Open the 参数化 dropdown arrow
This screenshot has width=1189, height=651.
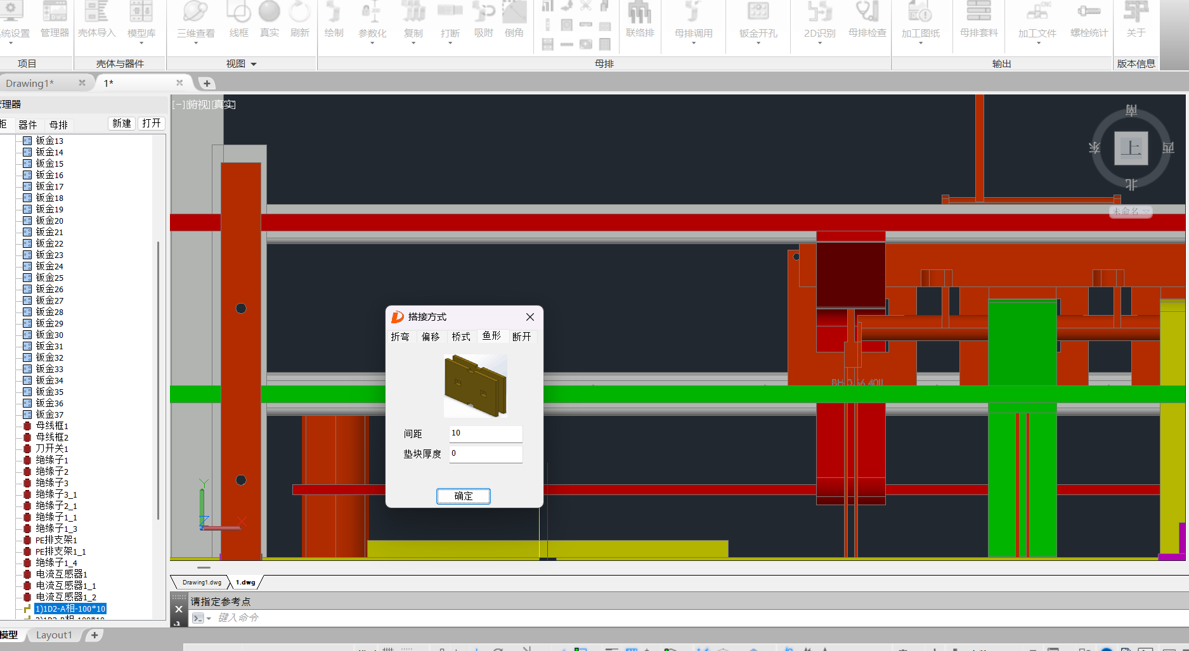point(372,43)
